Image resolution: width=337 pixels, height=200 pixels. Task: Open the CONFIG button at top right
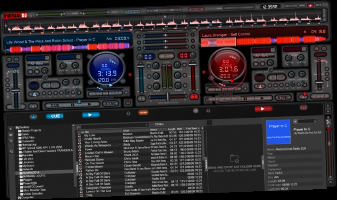click(x=291, y=6)
